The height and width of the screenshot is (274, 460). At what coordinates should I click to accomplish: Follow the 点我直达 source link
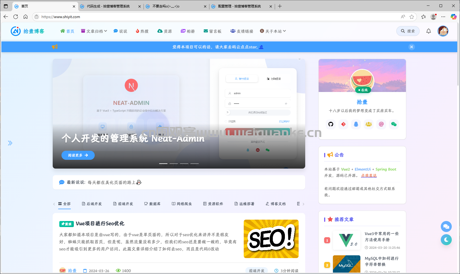[x=369, y=175]
